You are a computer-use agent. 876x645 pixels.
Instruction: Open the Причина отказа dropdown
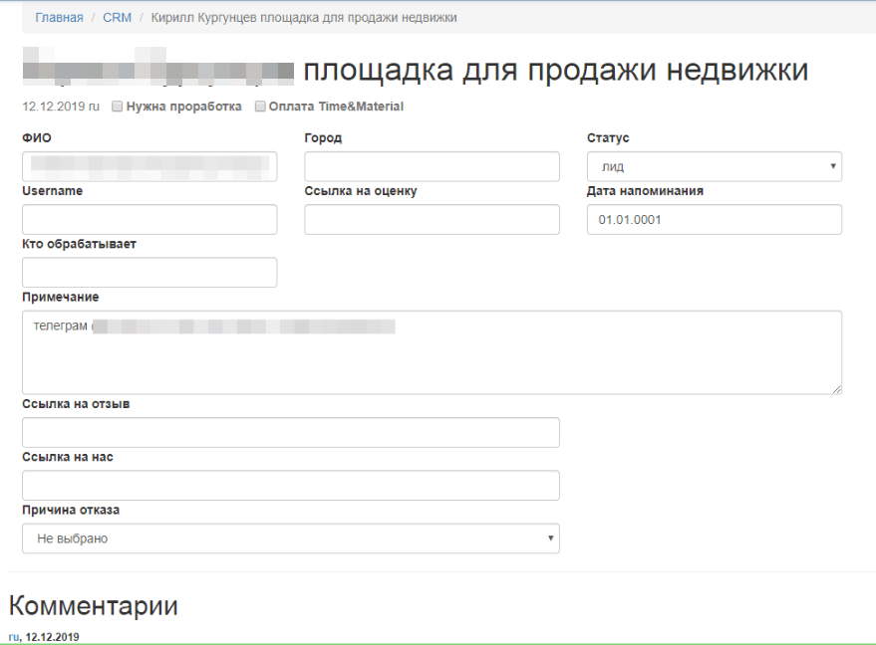tap(290, 538)
